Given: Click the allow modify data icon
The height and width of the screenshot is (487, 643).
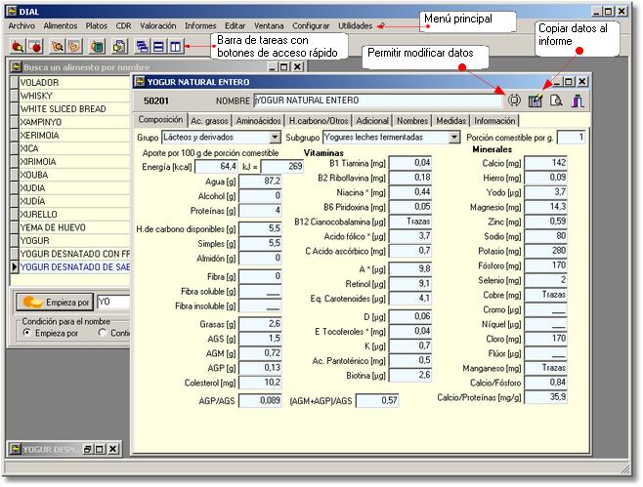Looking at the screenshot, I should pyautogui.click(x=514, y=101).
